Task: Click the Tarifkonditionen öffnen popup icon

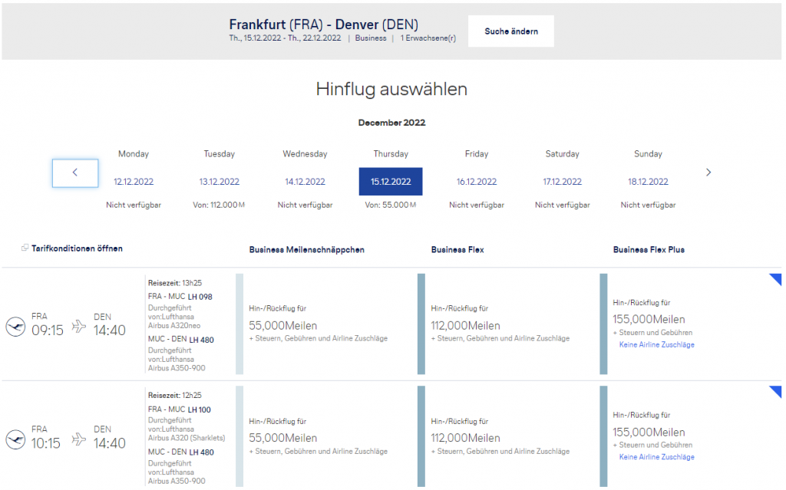Action: [x=25, y=248]
